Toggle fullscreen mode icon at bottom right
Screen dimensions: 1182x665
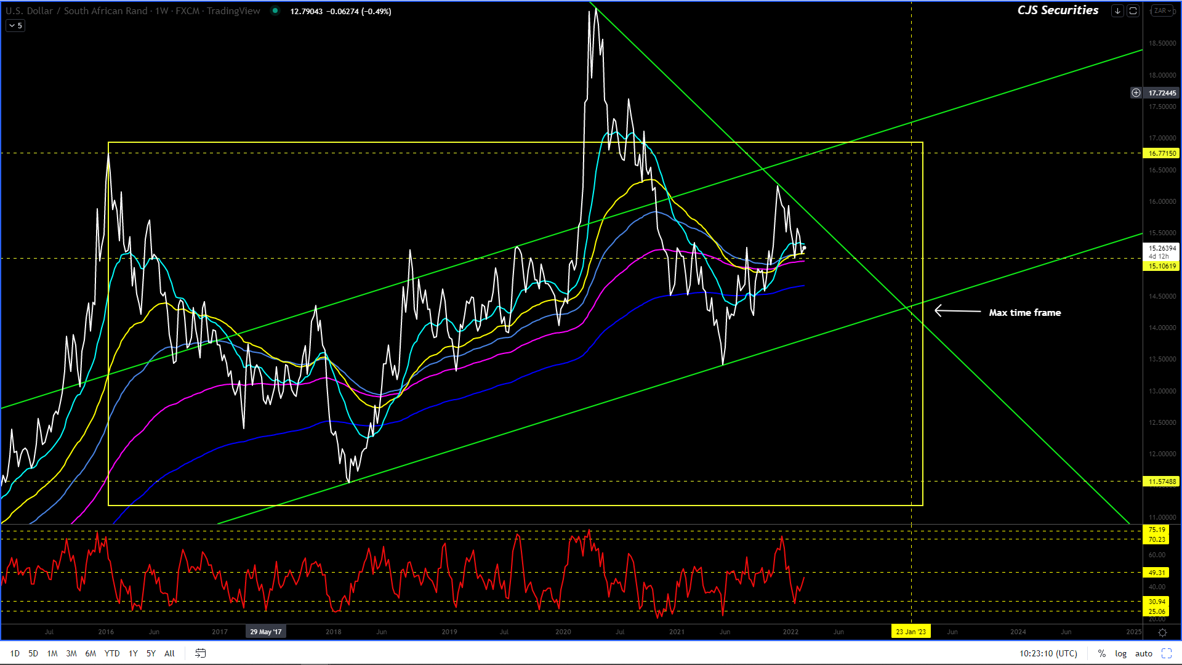point(1167,653)
